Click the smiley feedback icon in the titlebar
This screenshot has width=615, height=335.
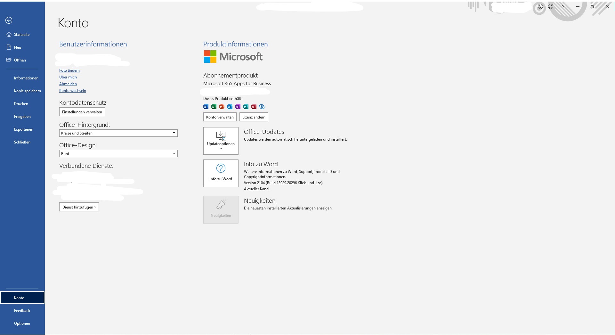click(540, 6)
